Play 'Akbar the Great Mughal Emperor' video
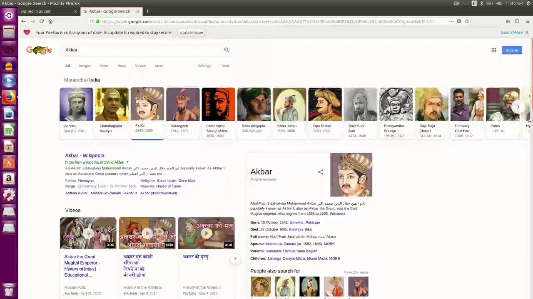The height and width of the screenshot is (299, 533). click(88, 233)
